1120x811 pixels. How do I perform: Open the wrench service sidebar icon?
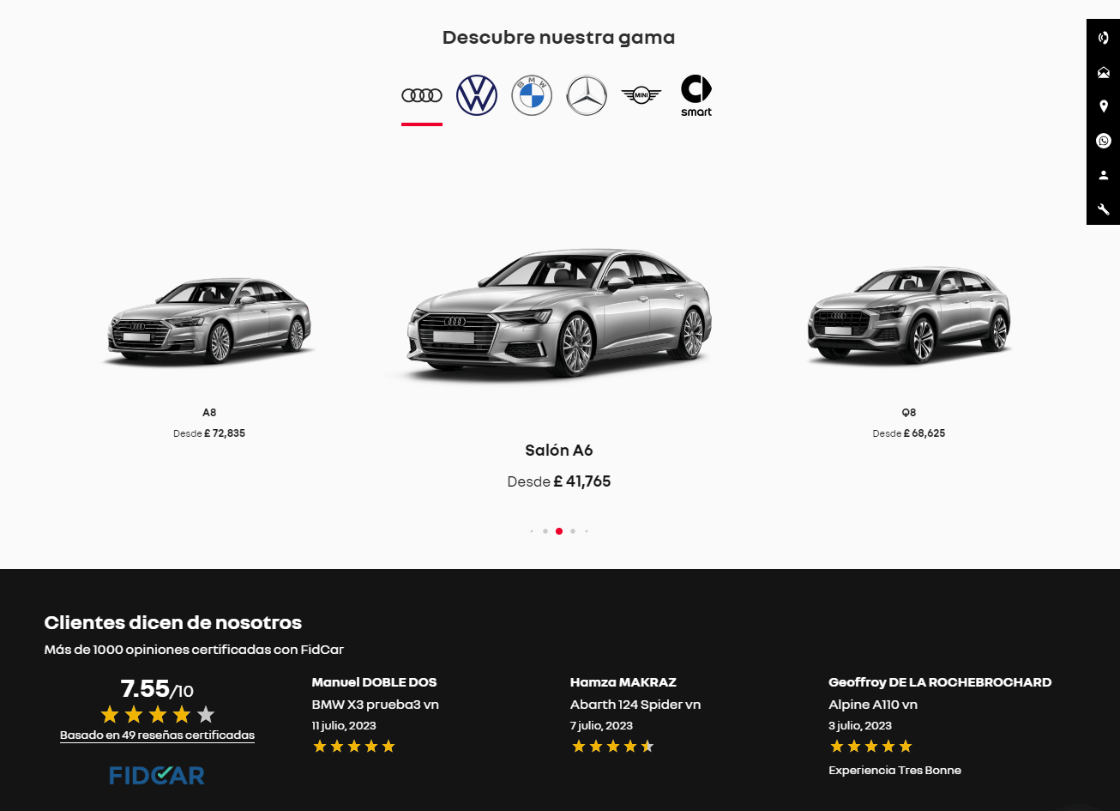[x=1104, y=209]
